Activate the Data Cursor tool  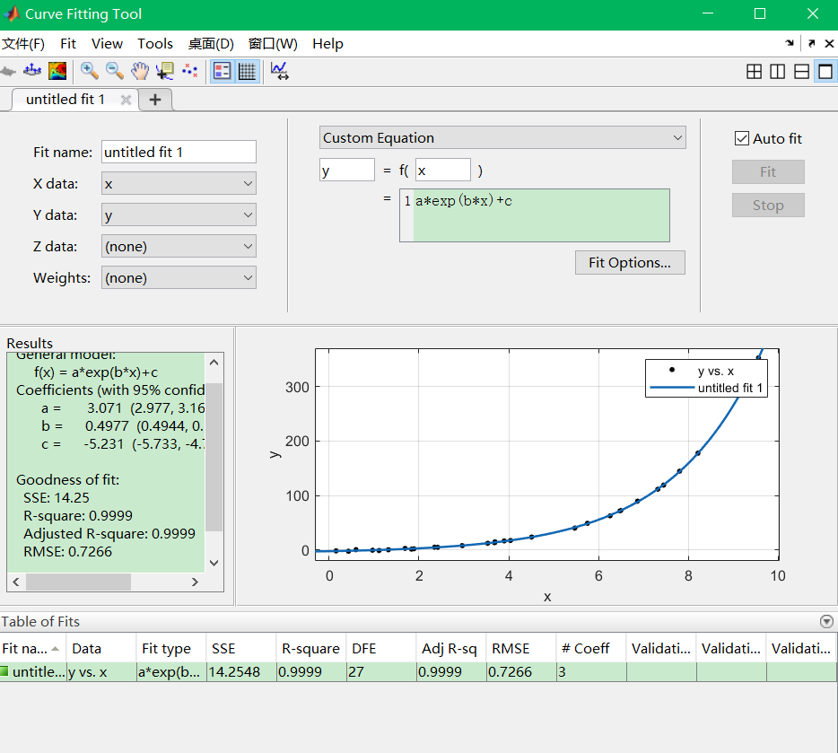click(x=165, y=71)
